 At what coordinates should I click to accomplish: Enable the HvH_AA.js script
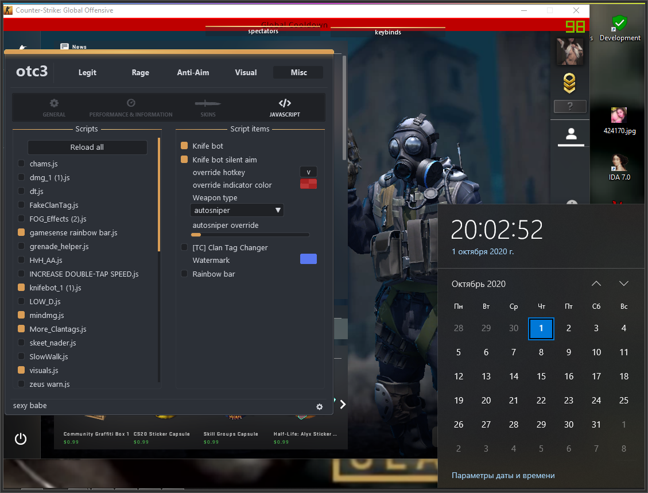[21, 260]
